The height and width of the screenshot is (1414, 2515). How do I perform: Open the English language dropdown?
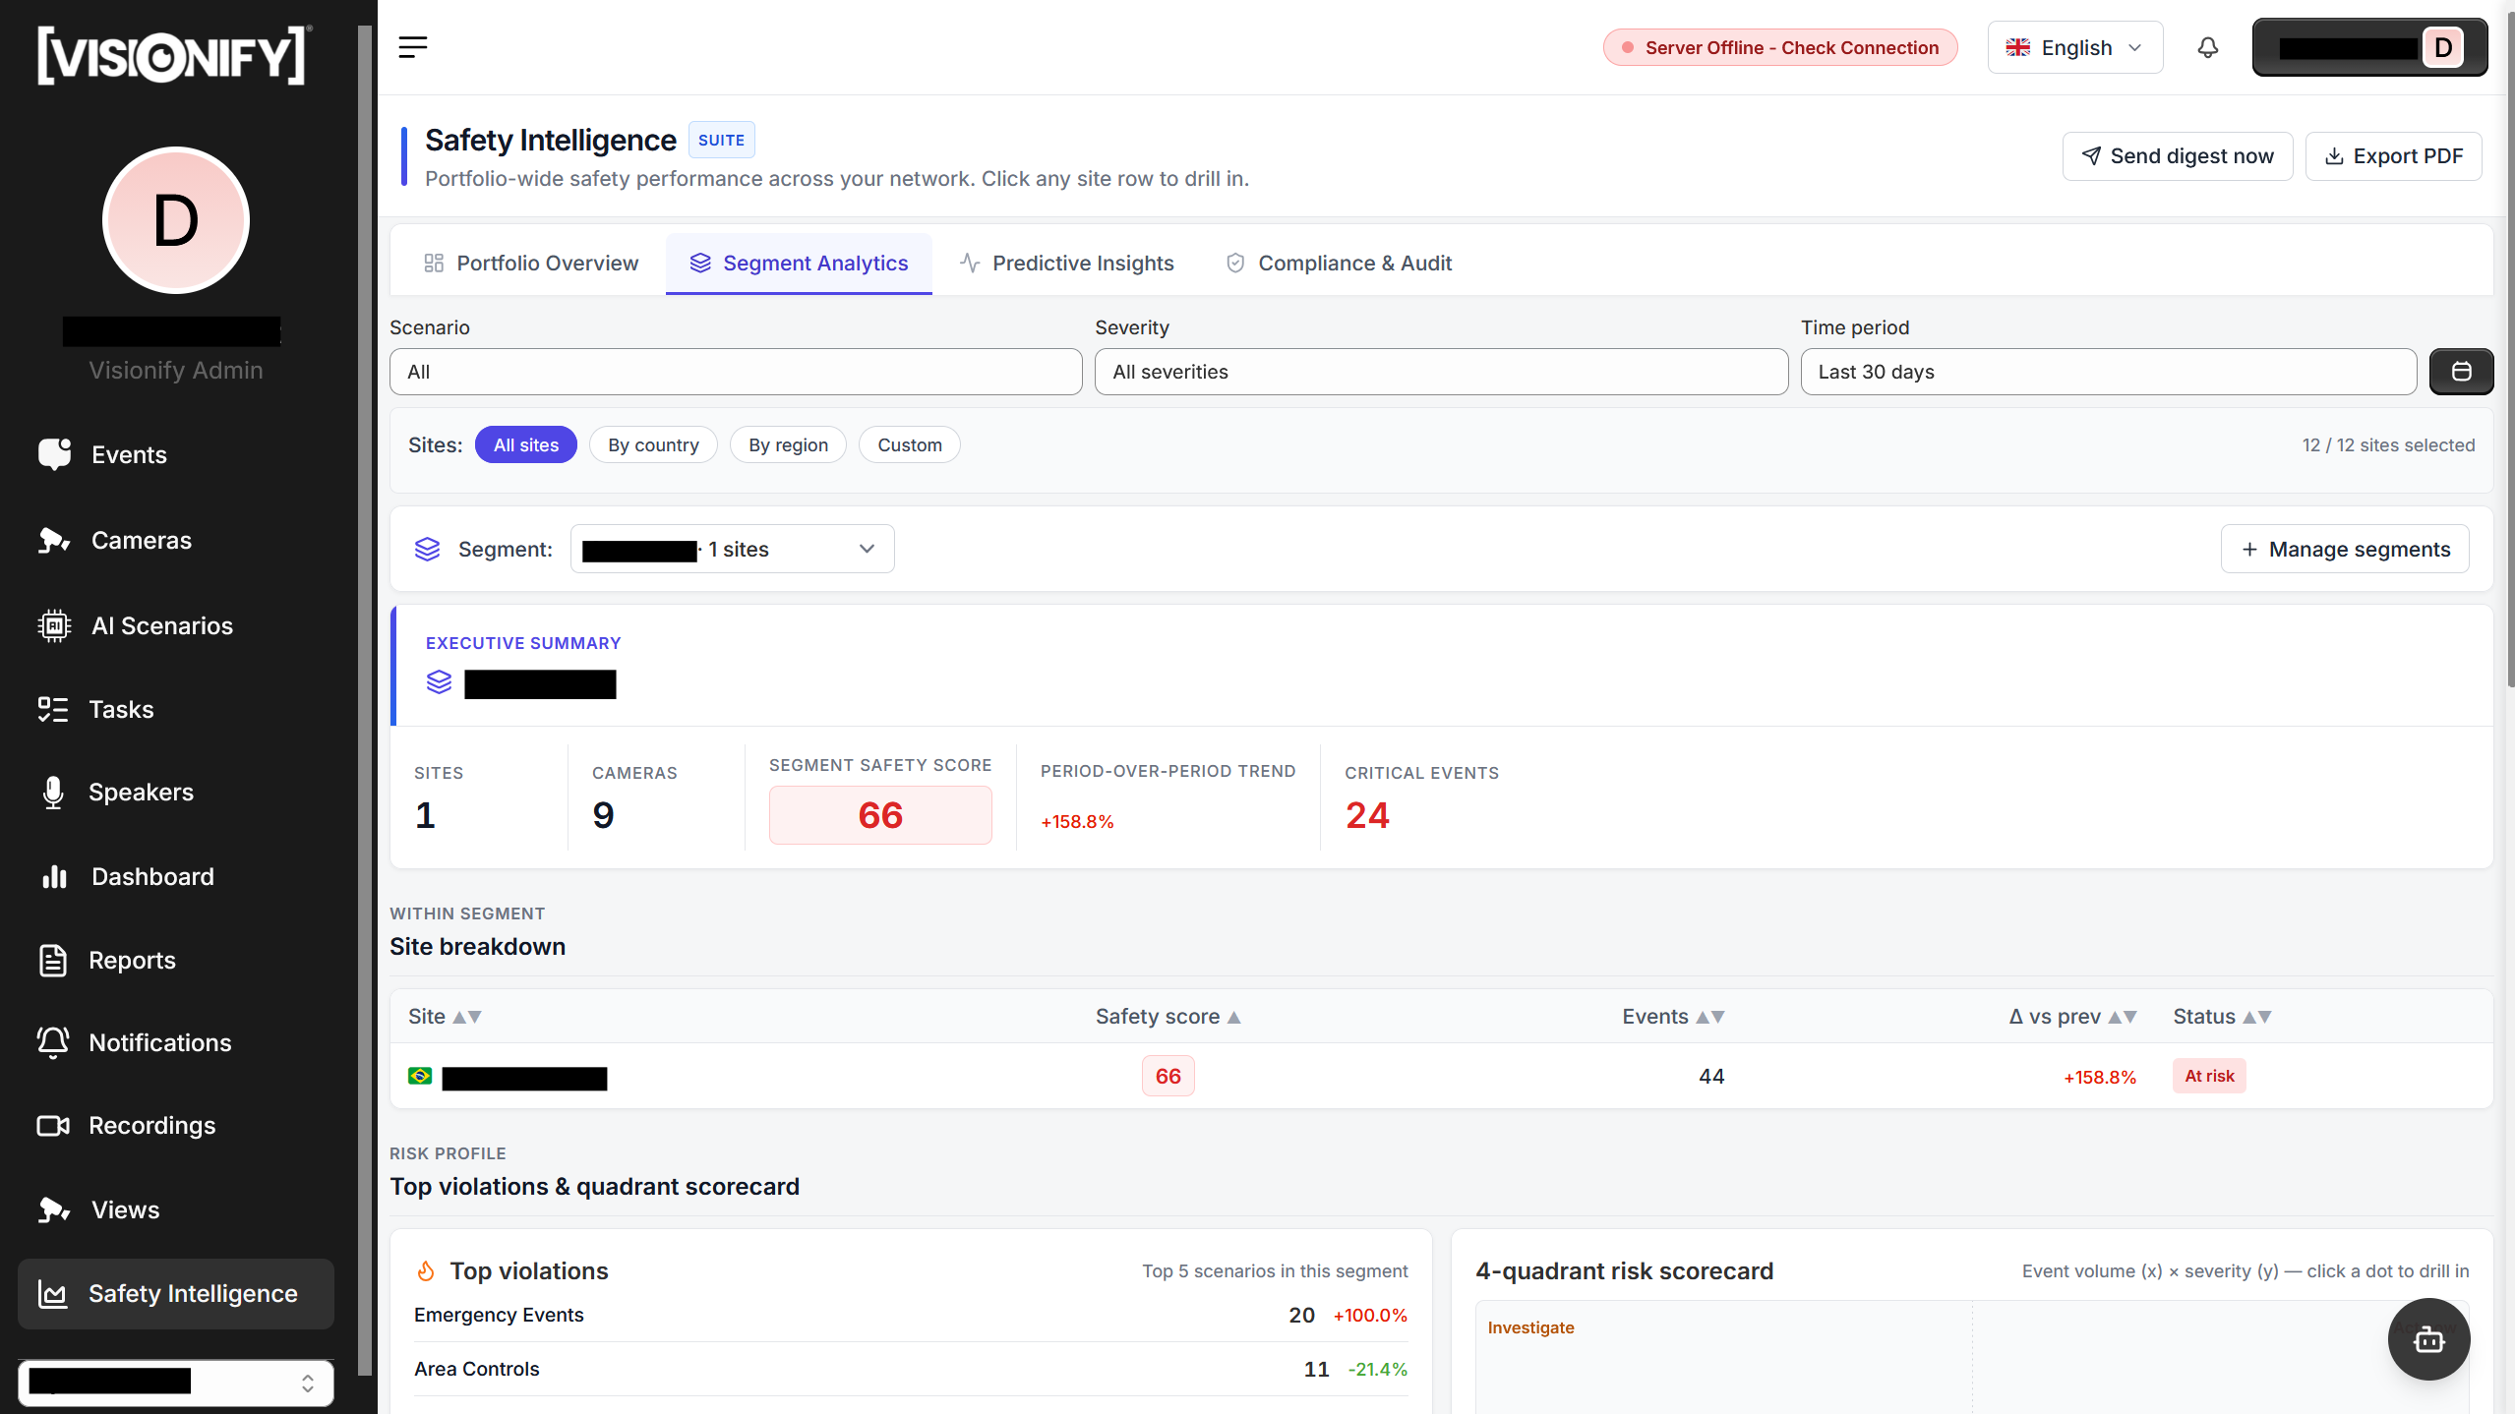tap(2075, 47)
